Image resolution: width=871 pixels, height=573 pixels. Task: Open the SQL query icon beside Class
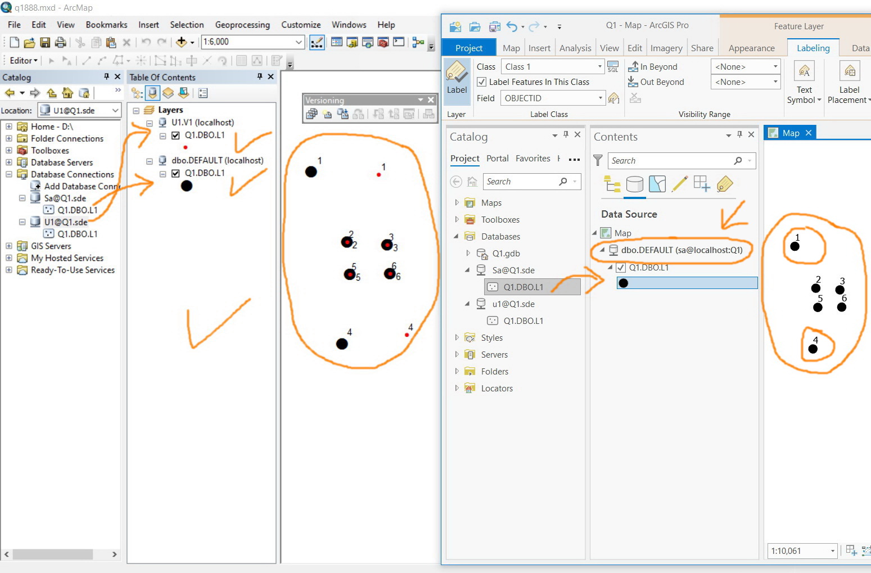[613, 66]
